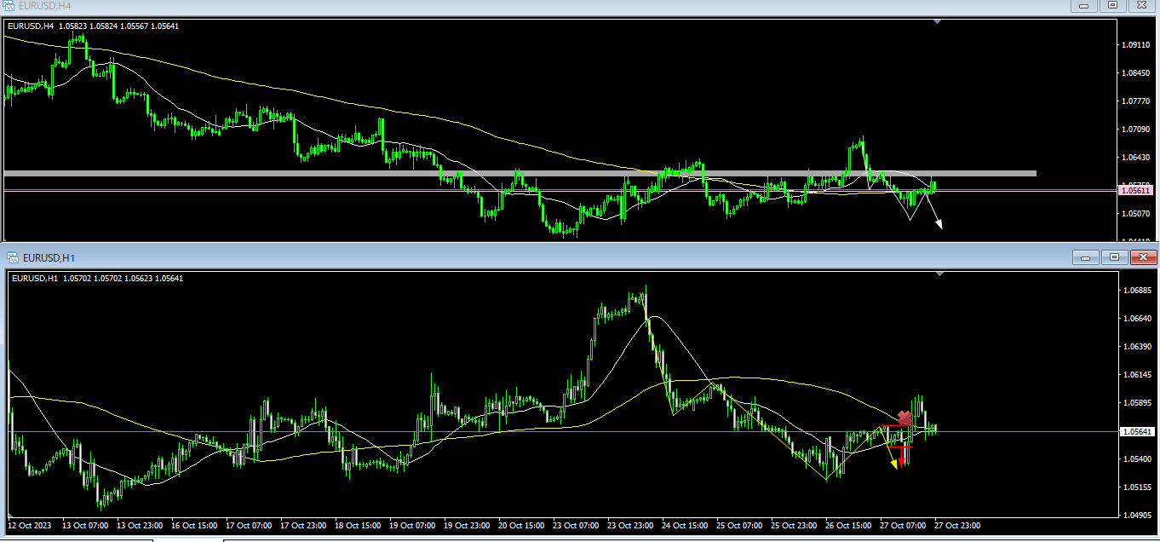Click the EURUSD,H4 chart window icon
Viewport: 1160px width, 542px height.
(x=9, y=5)
